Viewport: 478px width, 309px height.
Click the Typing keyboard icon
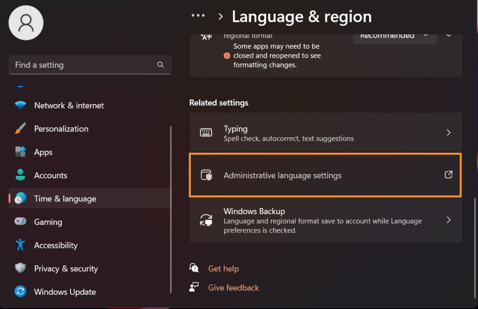pos(206,133)
